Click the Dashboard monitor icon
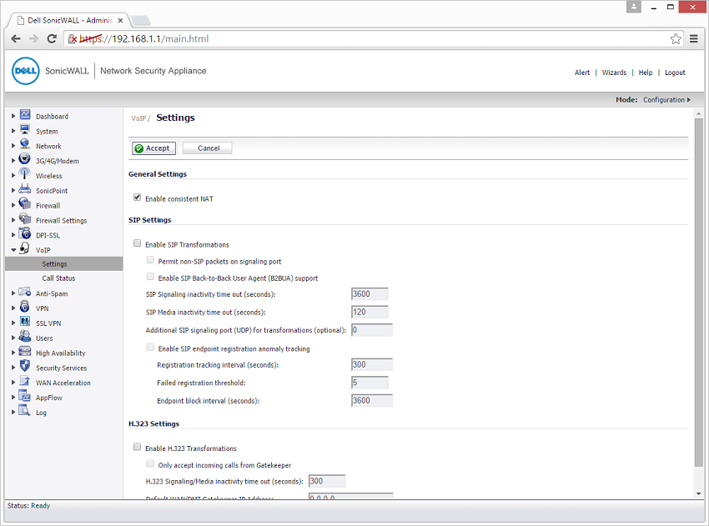709x526 pixels. (25, 115)
